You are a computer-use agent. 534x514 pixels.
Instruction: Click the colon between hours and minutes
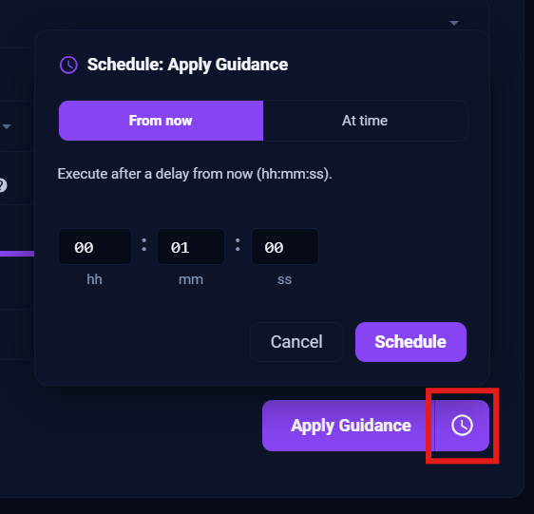(x=144, y=245)
